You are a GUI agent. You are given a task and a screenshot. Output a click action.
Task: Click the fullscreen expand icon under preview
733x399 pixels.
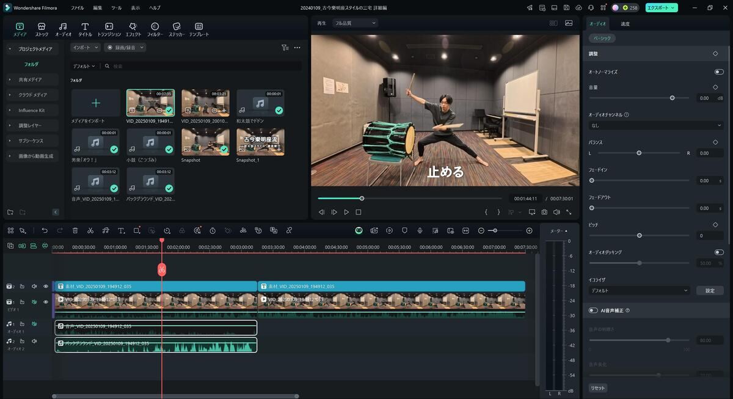pyautogui.click(x=569, y=212)
